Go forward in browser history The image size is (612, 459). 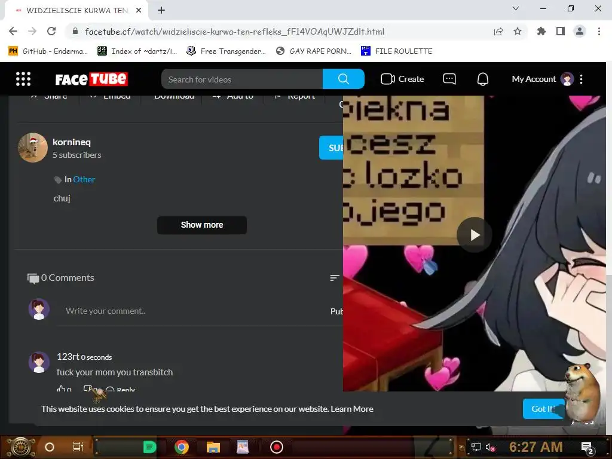(x=32, y=31)
